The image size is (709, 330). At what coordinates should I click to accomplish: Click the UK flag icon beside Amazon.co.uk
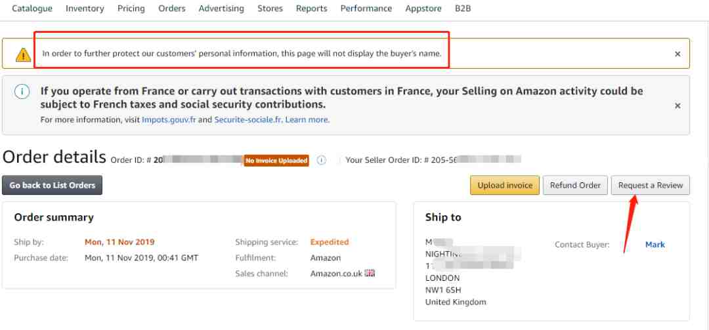coord(370,273)
